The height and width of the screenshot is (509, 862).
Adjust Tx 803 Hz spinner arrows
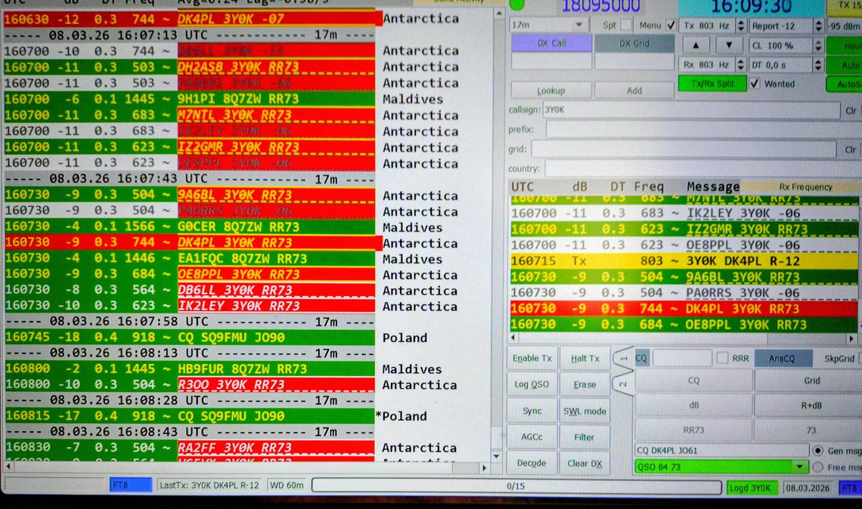[741, 26]
